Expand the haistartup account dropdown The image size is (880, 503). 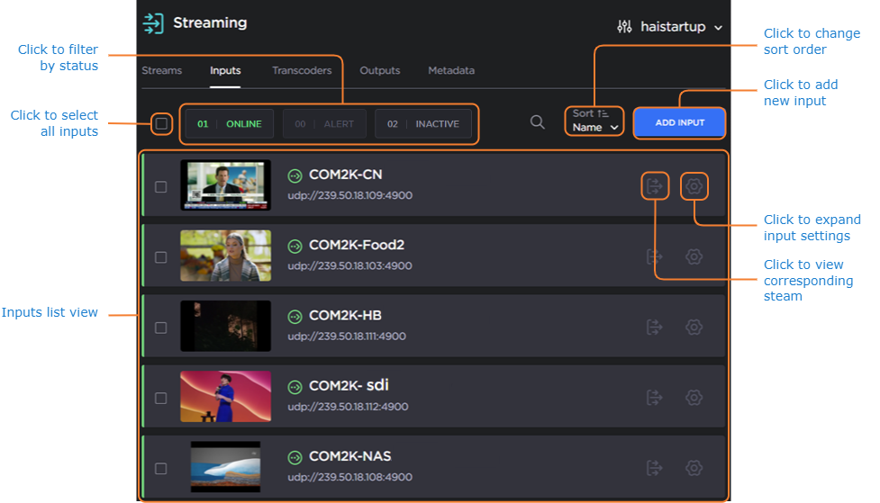click(x=670, y=27)
